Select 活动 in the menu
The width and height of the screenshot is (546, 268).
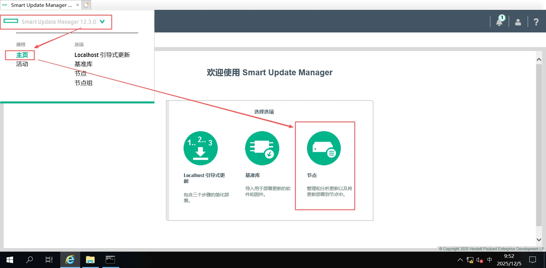[22, 64]
